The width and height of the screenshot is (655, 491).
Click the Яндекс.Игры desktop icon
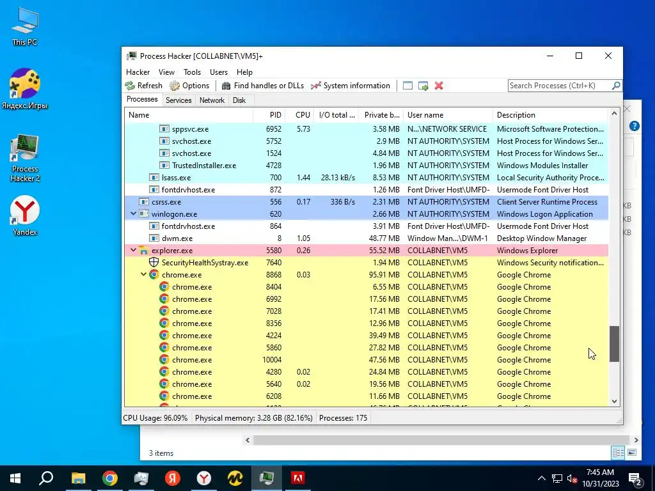coord(25,88)
